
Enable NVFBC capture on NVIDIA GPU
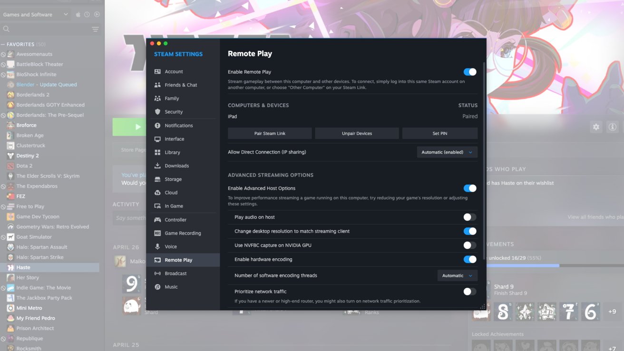(x=470, y=245)
